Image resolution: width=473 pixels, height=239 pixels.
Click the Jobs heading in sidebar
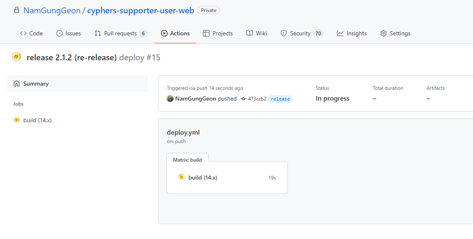pyautogui.click(x=18, y=103)
